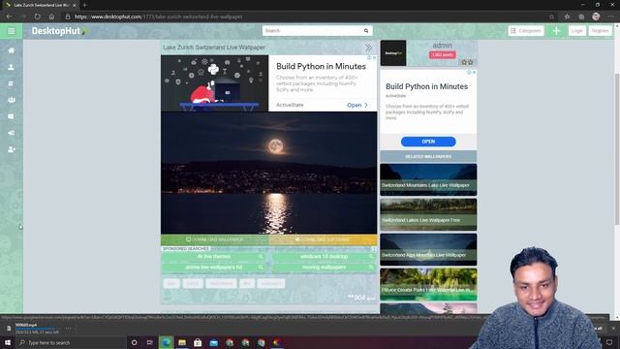Image resolution: width=620 pixels, height=349 pixels.
Task: Click the browser Home button
Action: [51, 16]
